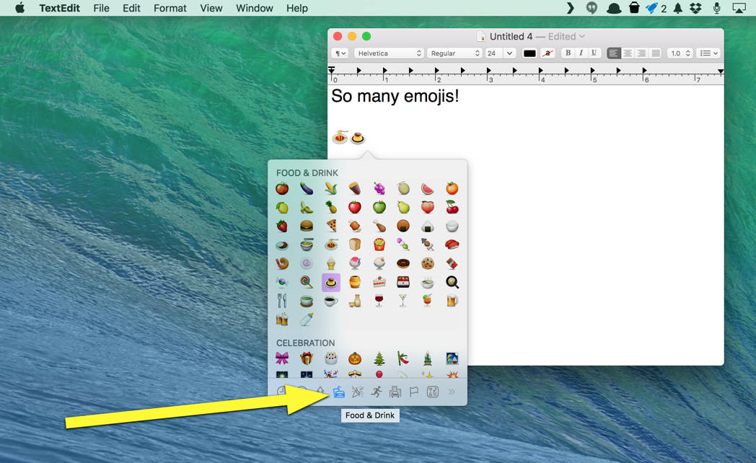Pick the Christmas tree emoji

tap(379, 358)
